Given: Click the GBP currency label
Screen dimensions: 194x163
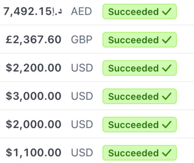Looking at the screenshot, I should click(82, 39).
